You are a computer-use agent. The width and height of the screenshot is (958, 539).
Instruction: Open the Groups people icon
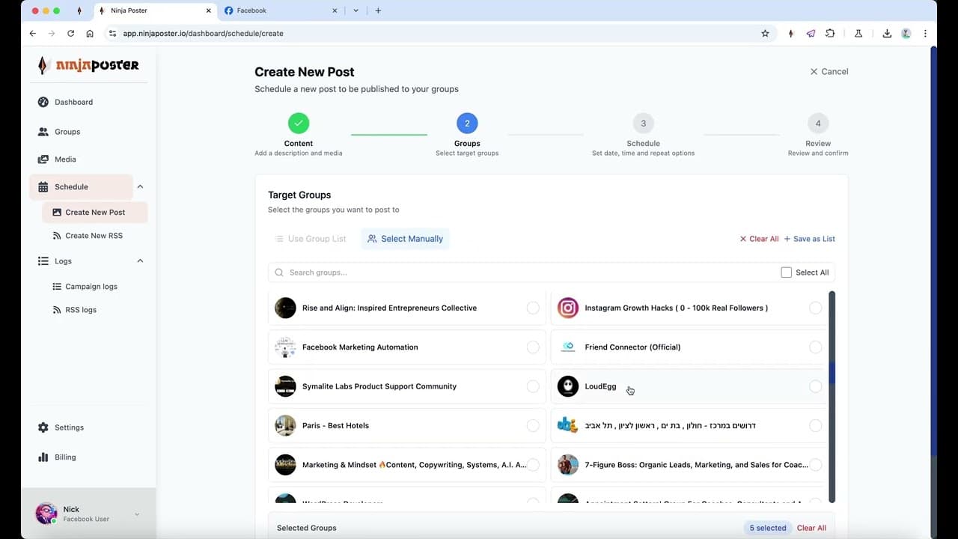tap(43, 132)
